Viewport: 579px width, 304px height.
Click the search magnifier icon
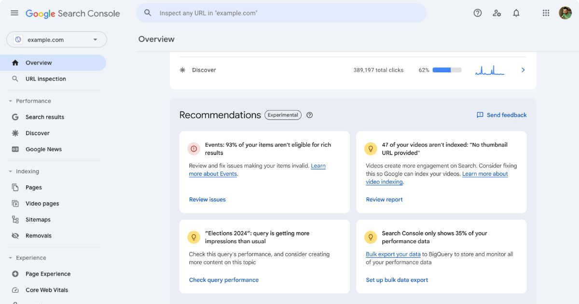(x=148, y=13)
